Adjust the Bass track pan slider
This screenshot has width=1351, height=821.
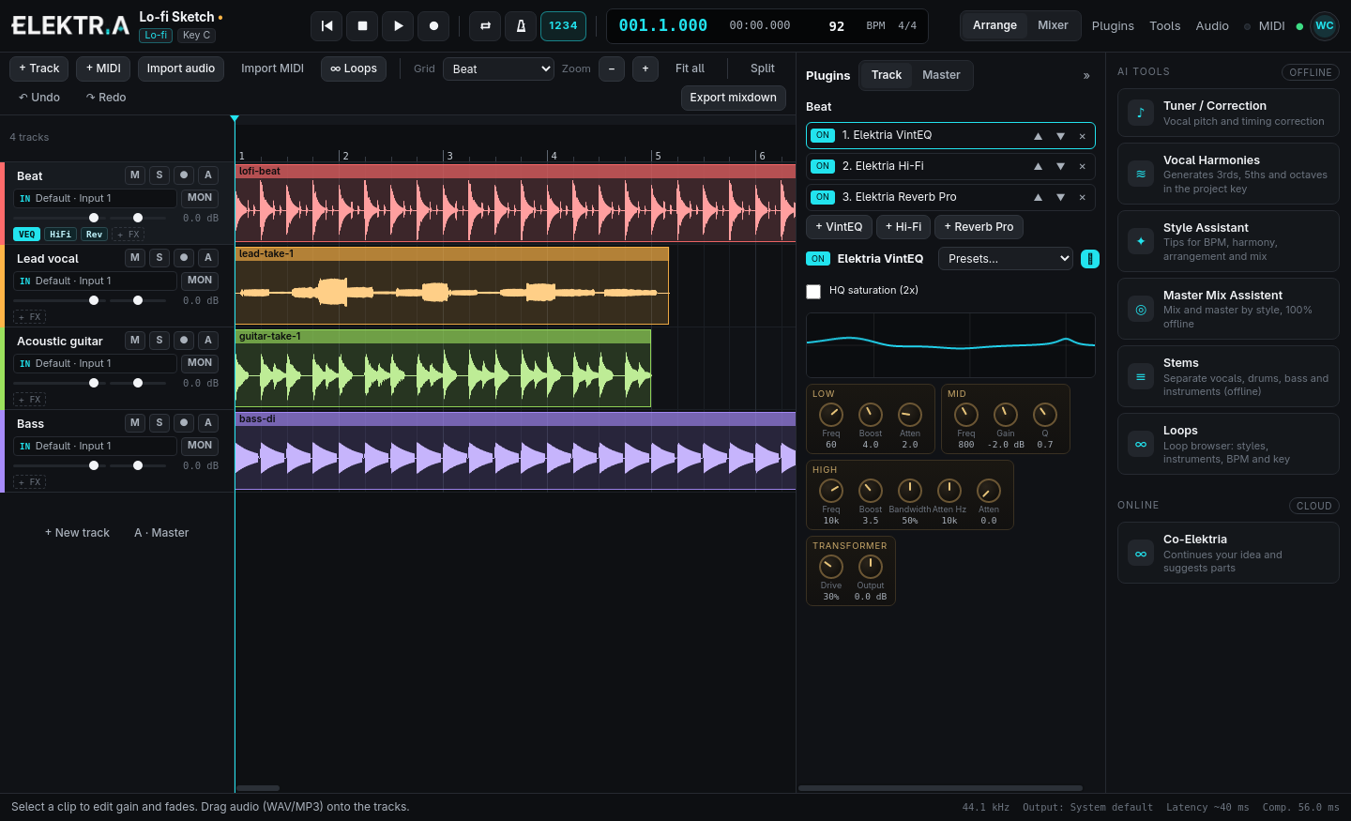(x=138, y=465)
